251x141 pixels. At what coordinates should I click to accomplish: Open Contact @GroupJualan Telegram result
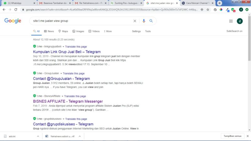[61, 79]
